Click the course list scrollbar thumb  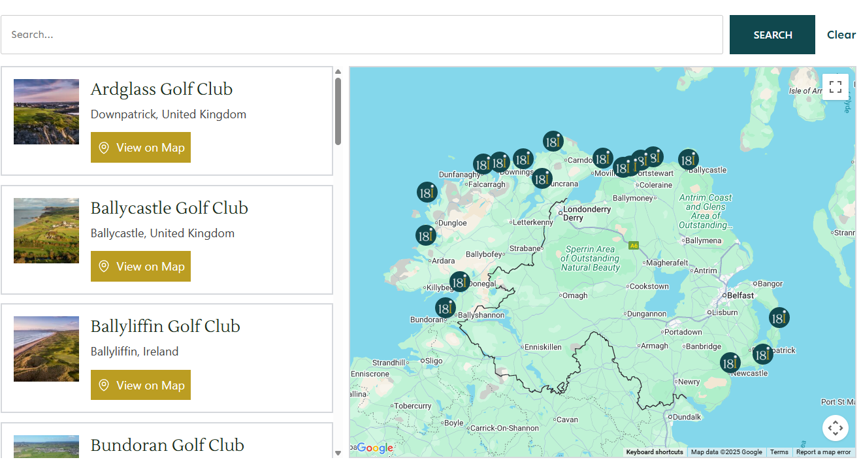(x=338, y=111)
